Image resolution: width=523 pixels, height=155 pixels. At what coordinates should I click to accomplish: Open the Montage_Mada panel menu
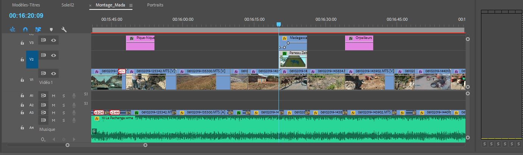[131, 5]
